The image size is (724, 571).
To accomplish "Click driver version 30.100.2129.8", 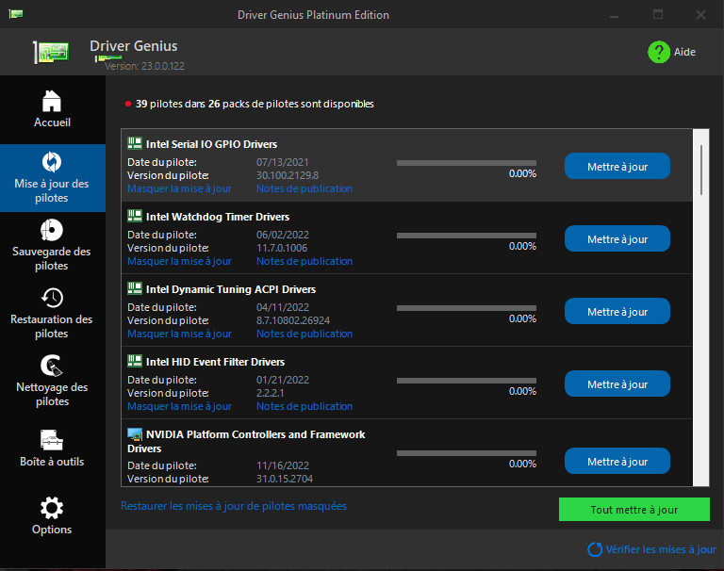I will point(288,175).
